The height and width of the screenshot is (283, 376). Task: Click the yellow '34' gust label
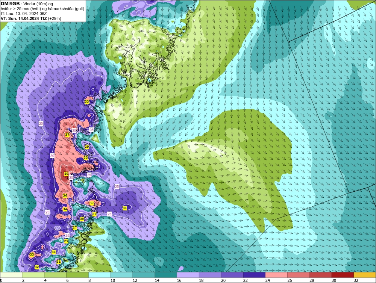pos(65,209)
